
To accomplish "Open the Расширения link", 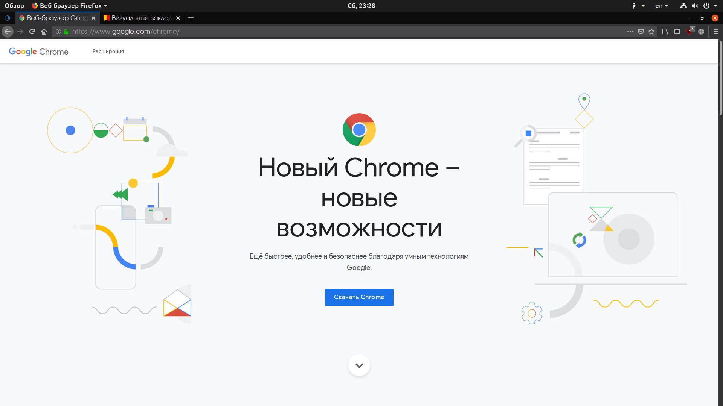I will point(108,52).
